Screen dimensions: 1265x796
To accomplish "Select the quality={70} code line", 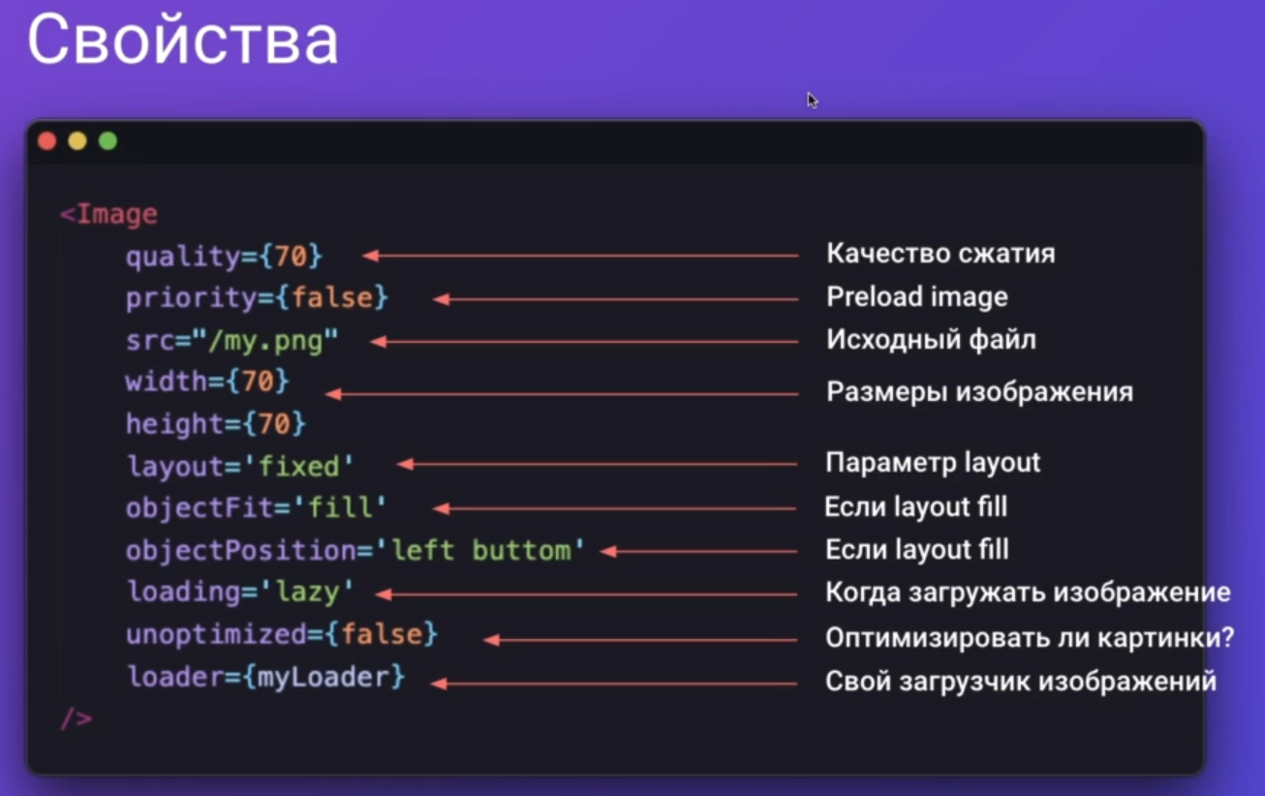I will 224,257.
